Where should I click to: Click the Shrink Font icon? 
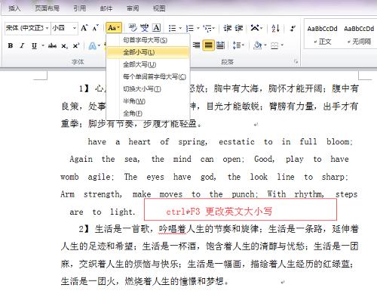95,28
